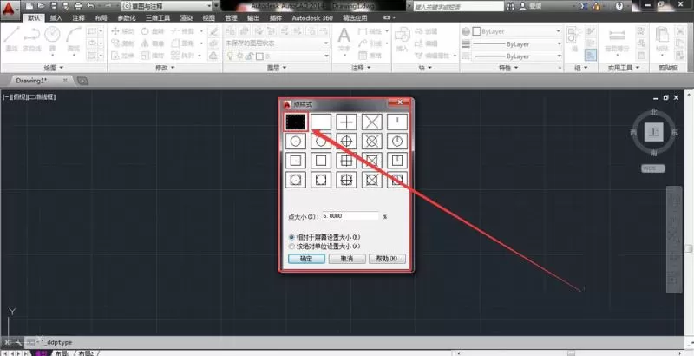
Task: Open the unsaved layer state dropdown
Action: (x=277, y=43)
